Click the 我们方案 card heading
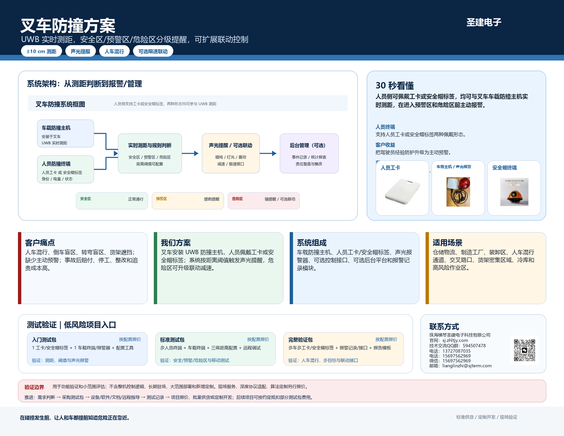564x436 pixels. pos(176,243)
